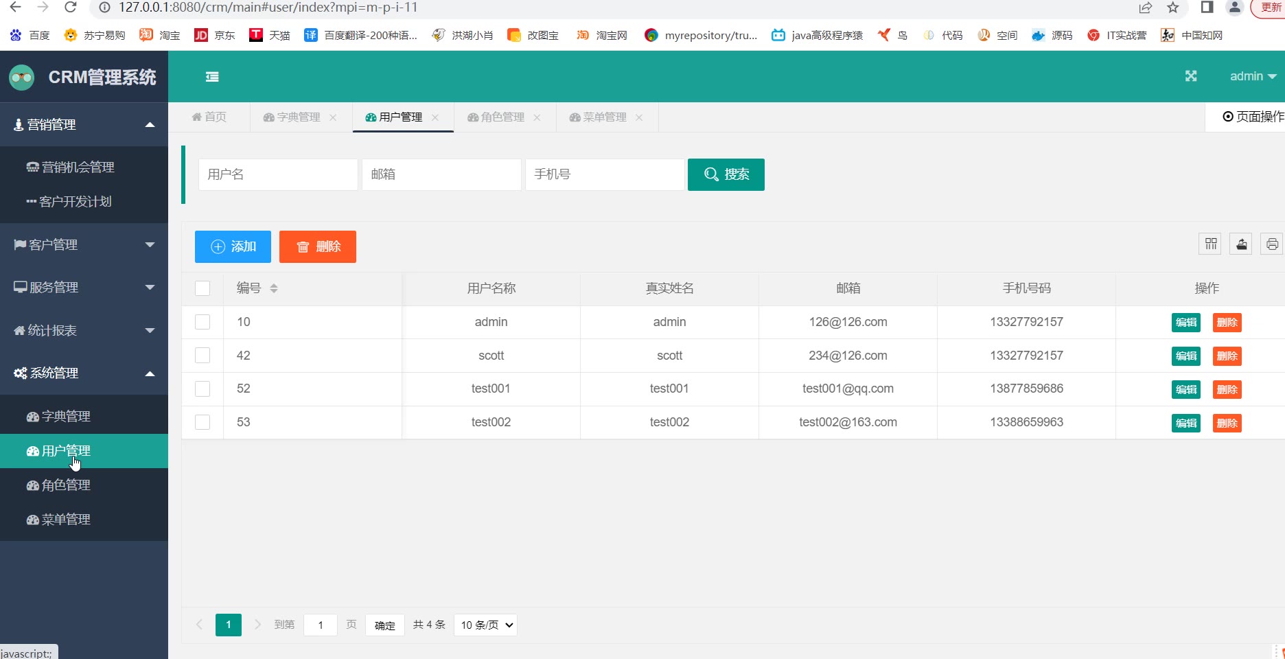Viewport: 1285px width, 659px height.
Task: Edit the admin user row
Action: pyautogui.click(x=1186, y=323)
